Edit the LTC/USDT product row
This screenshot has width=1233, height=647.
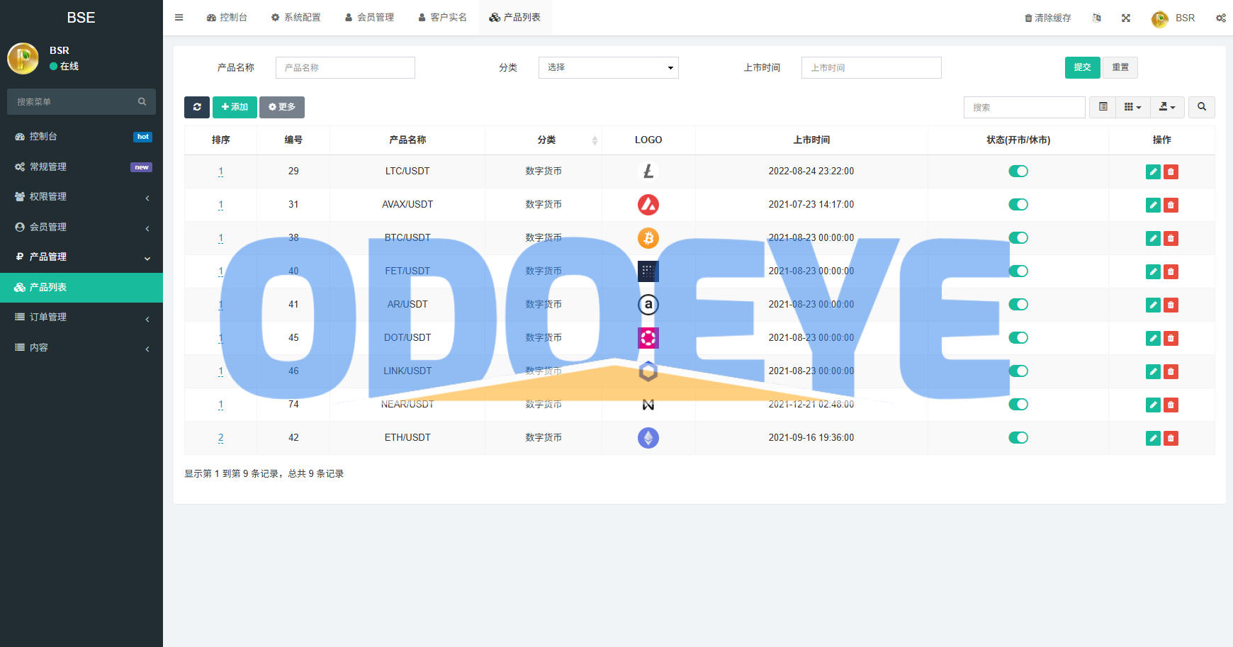[x=1153, y=171]
